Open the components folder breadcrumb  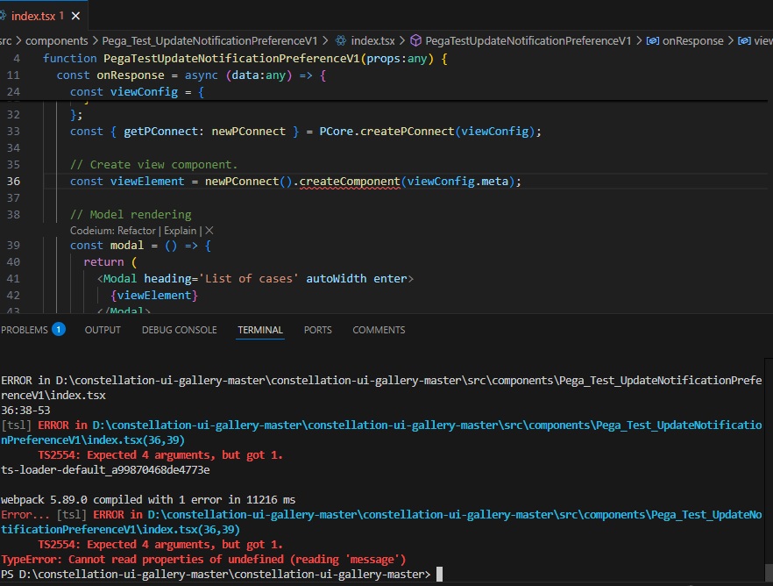pos(56,40)
